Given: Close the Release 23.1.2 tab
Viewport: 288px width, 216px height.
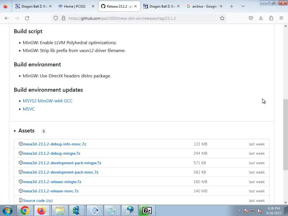Looking at the screenshot, I should point(136,6).
